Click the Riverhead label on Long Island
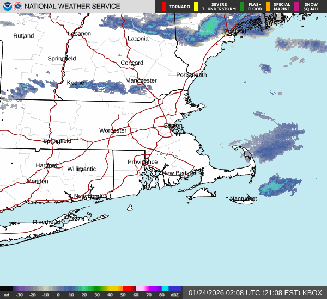 pos(46,222)
